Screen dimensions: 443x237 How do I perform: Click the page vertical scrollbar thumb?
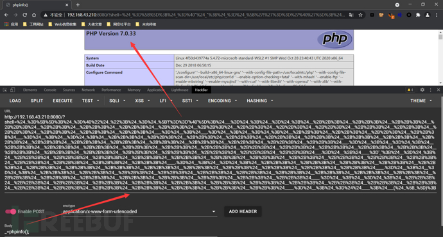(440, 37)
